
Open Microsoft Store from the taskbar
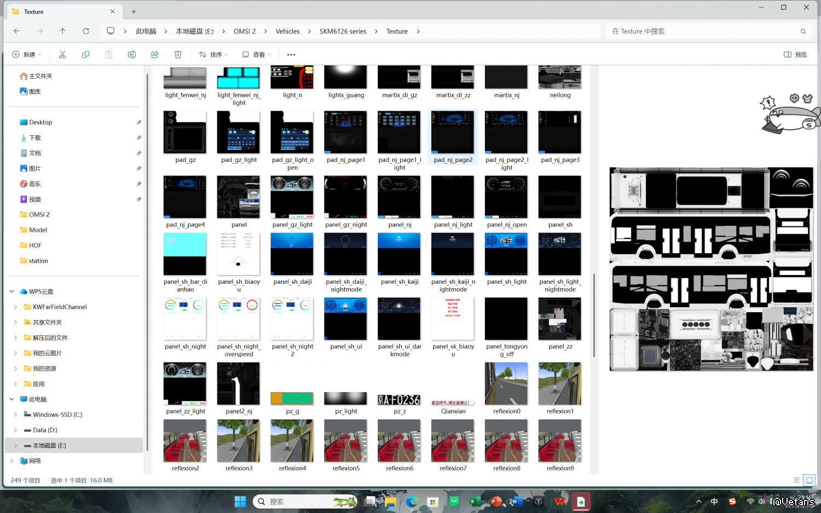click(x=433, y=502)
